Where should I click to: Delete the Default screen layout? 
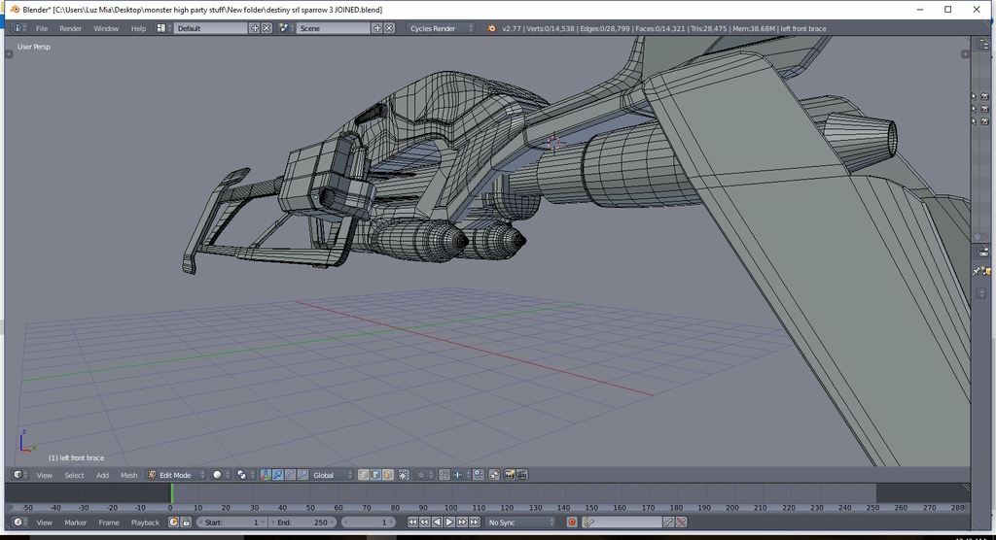[x=267, y=28]
